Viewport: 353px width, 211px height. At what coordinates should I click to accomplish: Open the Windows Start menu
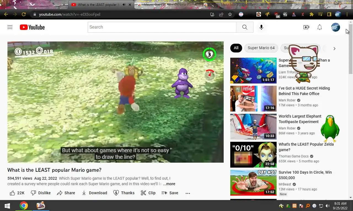(7, 206)
